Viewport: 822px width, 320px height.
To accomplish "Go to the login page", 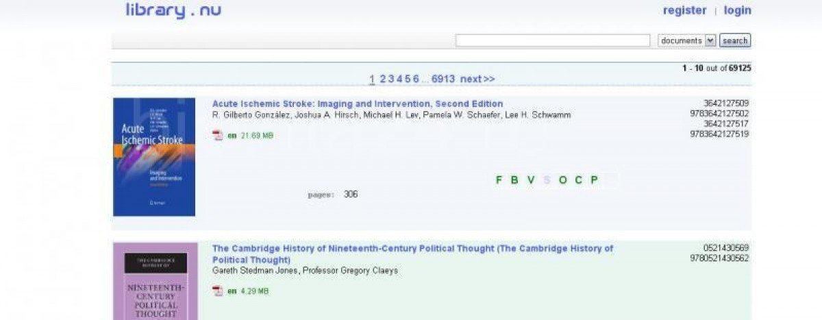I will pos(738,10).
